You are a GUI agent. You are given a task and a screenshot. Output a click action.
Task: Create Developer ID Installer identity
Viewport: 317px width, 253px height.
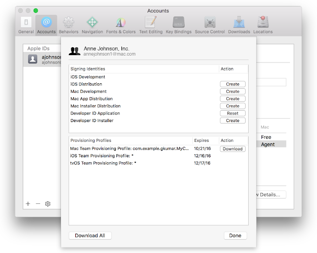tap(233, 121)
